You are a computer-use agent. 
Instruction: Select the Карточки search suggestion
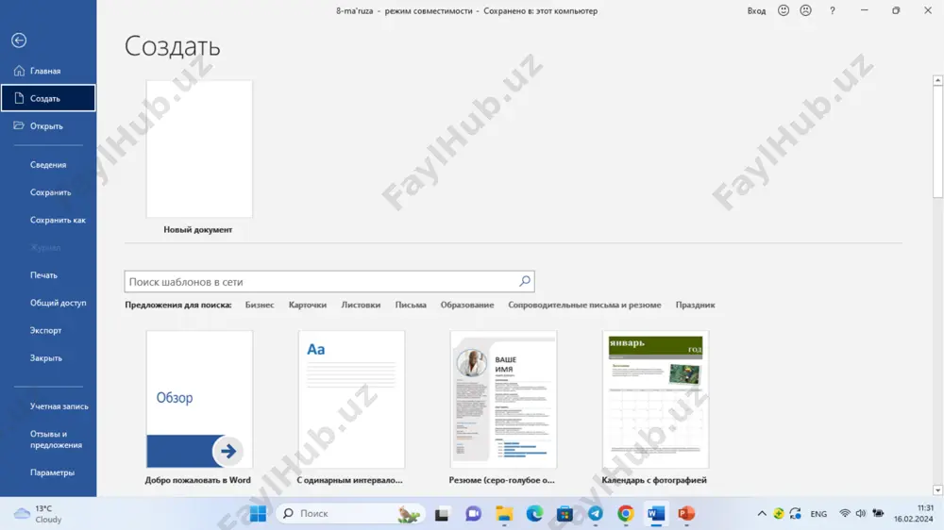click(308, 305)
